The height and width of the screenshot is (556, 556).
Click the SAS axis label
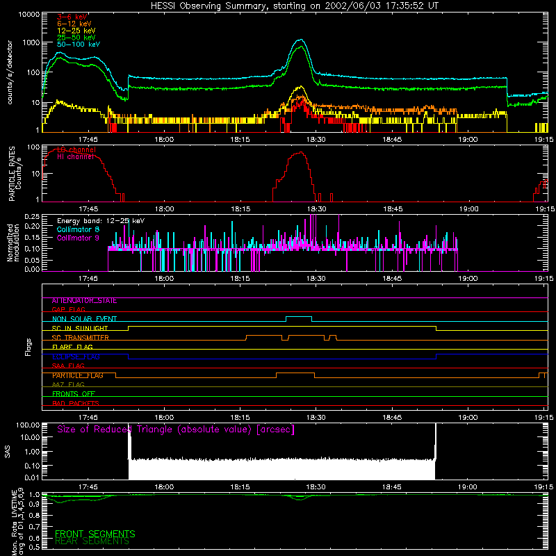pyautogui.click(x=7, y=452)
